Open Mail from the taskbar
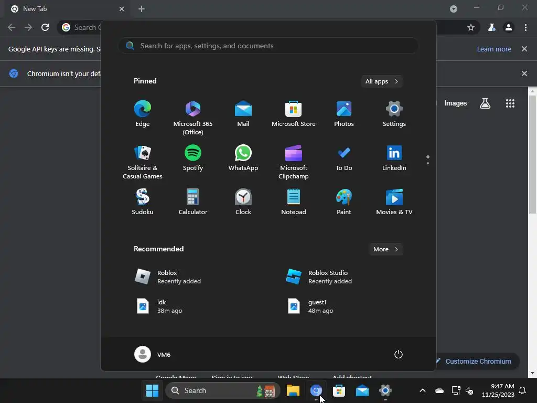 click(x=362, y=390)
